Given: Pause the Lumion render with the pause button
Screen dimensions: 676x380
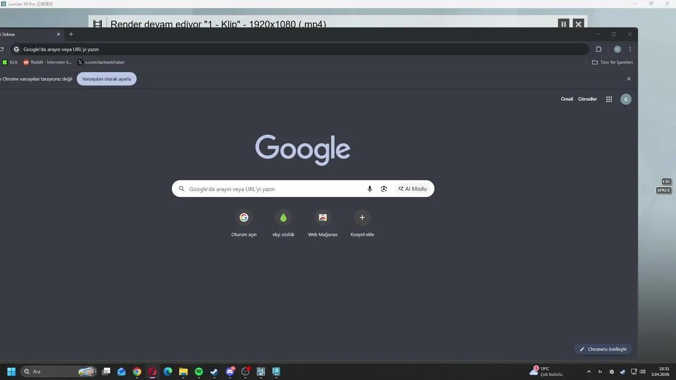Looking at the screenshot, I should pos(564,24).
